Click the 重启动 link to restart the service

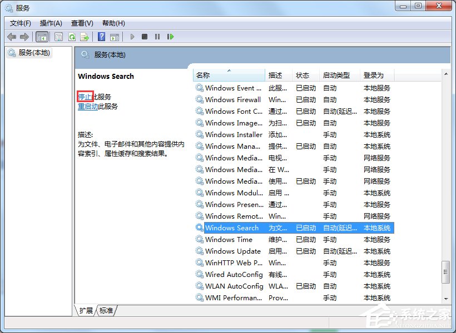click(87, 107)
